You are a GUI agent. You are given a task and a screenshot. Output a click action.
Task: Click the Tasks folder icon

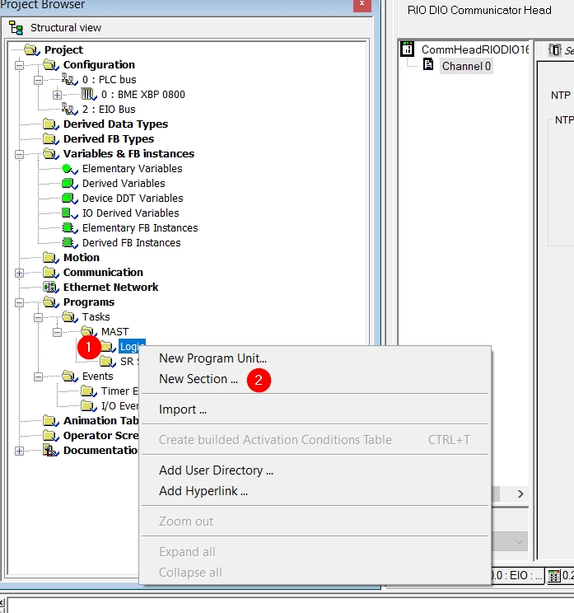pos(70,317)
